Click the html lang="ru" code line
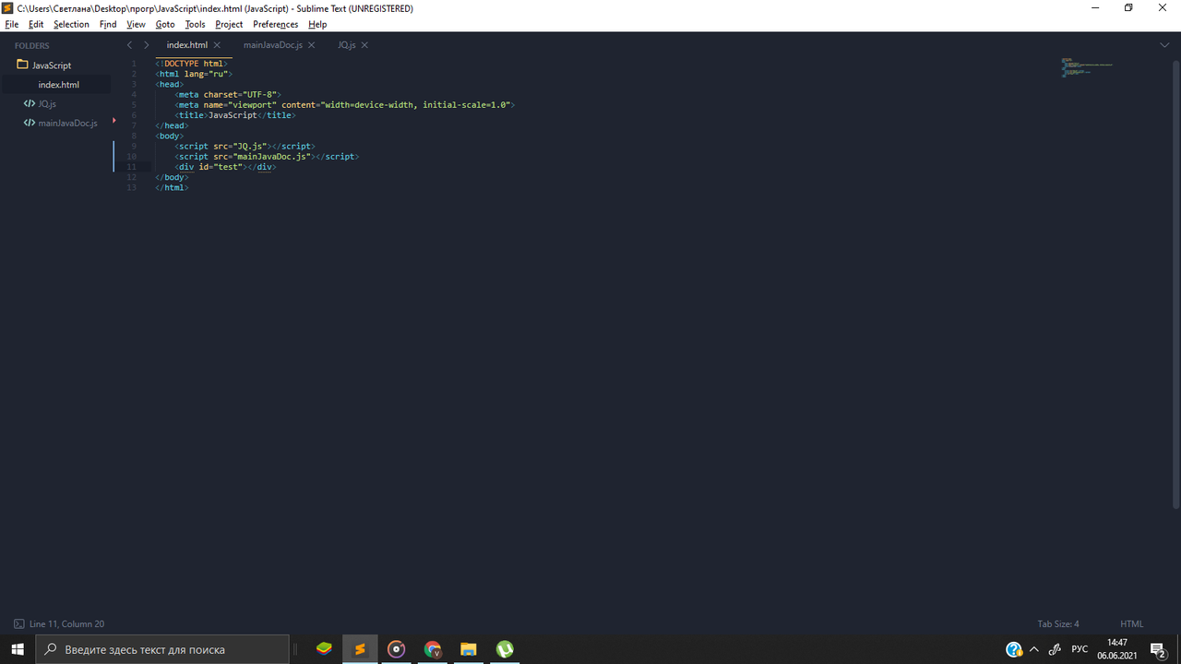 [195, 74]
